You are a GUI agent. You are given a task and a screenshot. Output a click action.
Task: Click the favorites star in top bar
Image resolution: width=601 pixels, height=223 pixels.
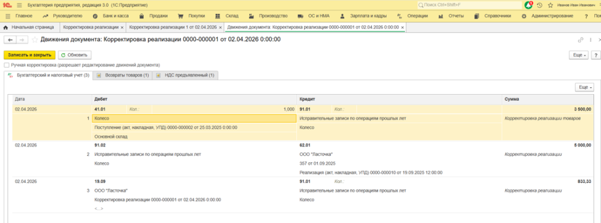click(x=551, y=5)
